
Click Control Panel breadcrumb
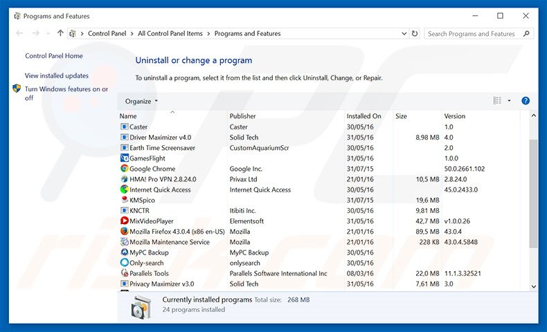pos(107,33)
